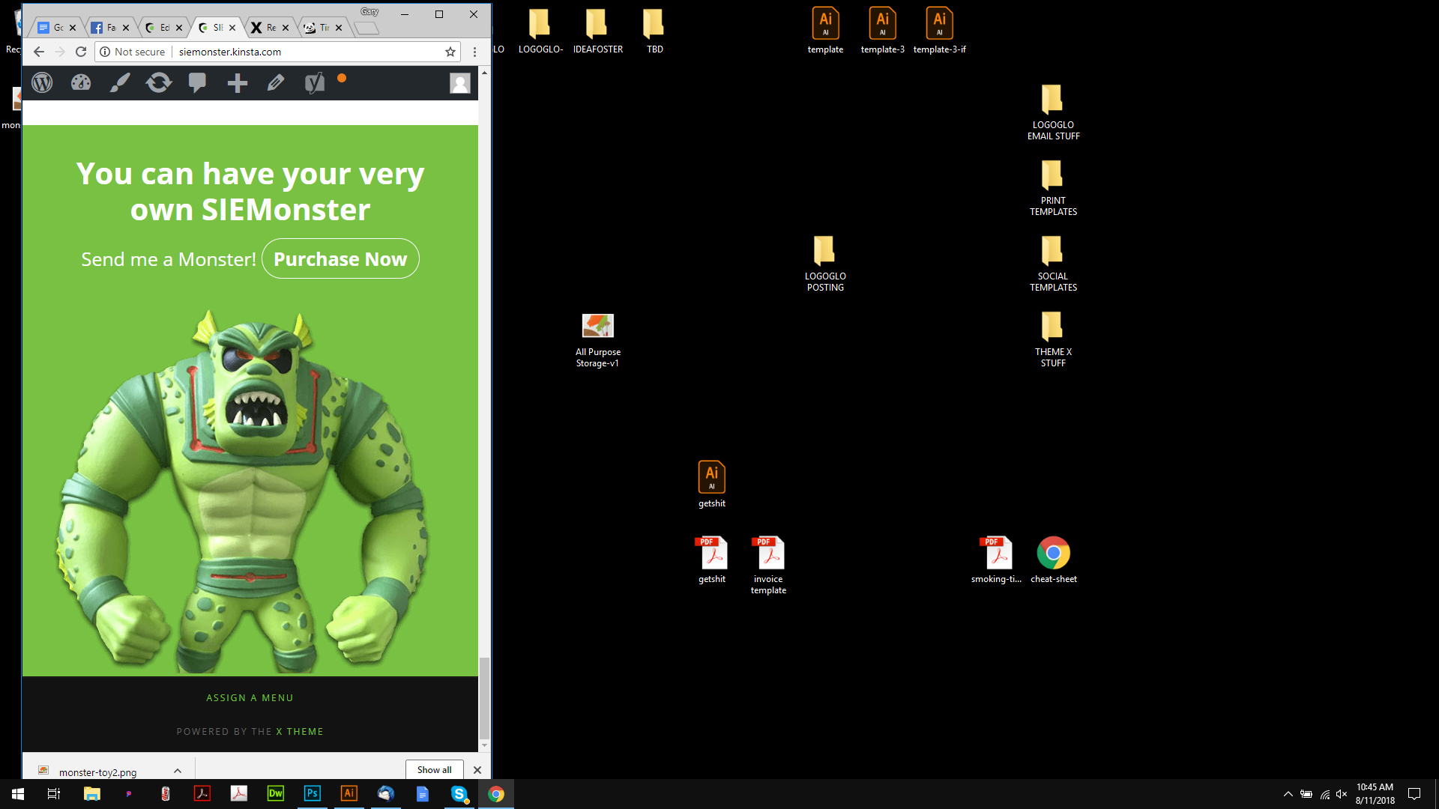Screen dimensions: 1439x809
Task: Open the WordPress updates icon
Action: tap(159, 82)
